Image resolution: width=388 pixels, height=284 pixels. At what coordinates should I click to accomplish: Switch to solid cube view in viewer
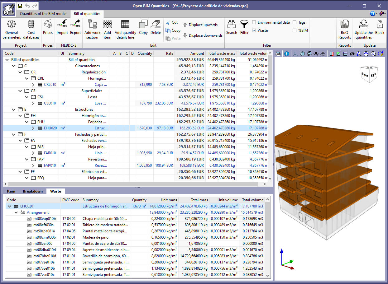[x=302, y=54]
